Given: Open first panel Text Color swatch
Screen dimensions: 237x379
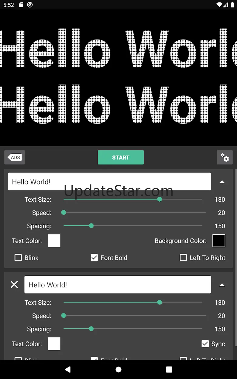Looking at the screenshot, I should [54, 241].
